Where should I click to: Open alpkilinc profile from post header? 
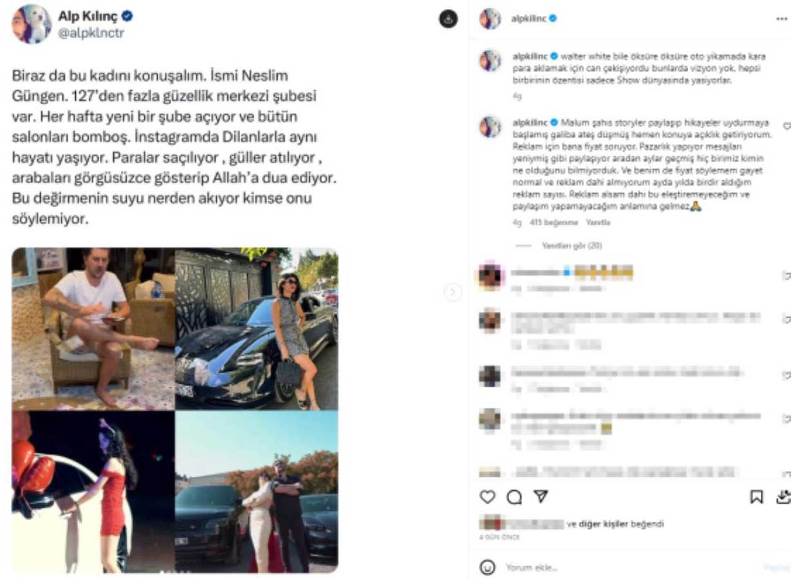coord(529,19)
